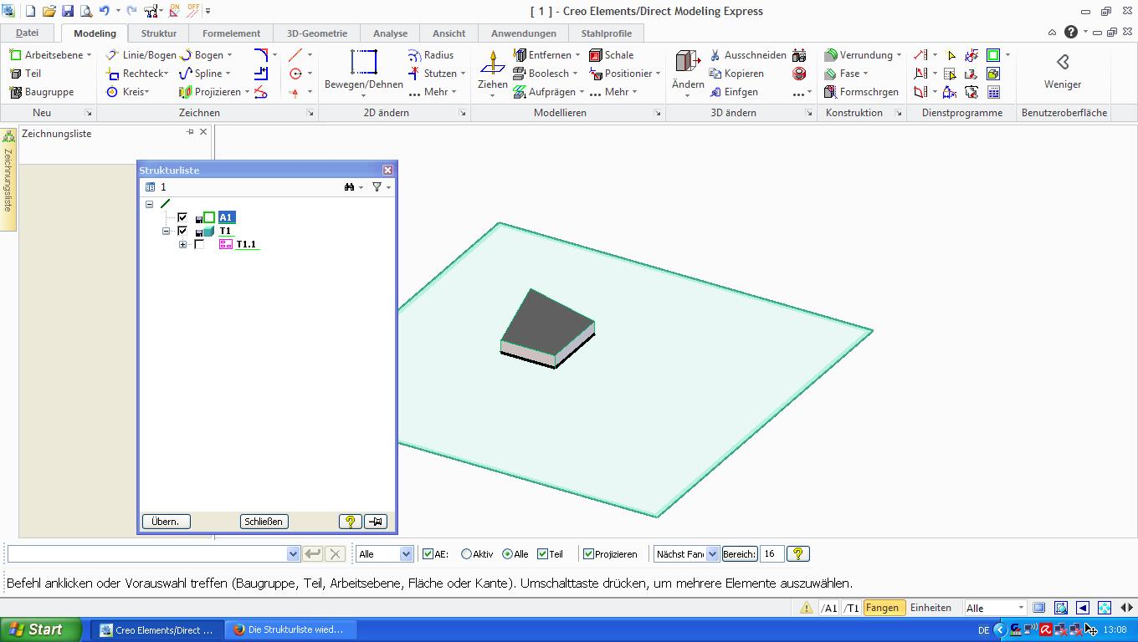Click the Save diskette icon
1138x642 pixels.
(x=67, y=11)
